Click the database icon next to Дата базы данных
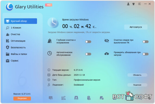 pyautogui.click(x=49, y=75)
